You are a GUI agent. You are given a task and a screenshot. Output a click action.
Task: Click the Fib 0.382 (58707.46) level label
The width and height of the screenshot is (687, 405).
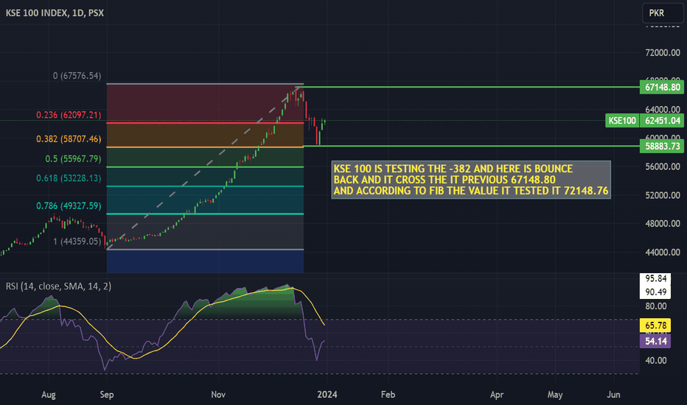[x=69, y=139]
